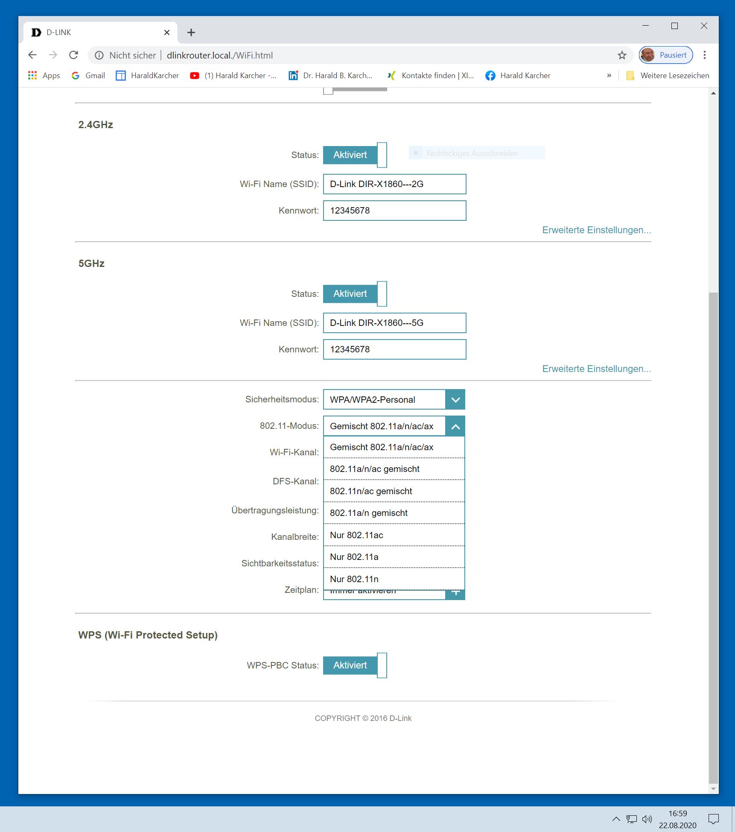Open 2.4GHz Erweiterte Einstellungen link
The width and height of the screenshot is (735, 832).
click(596, 230)
